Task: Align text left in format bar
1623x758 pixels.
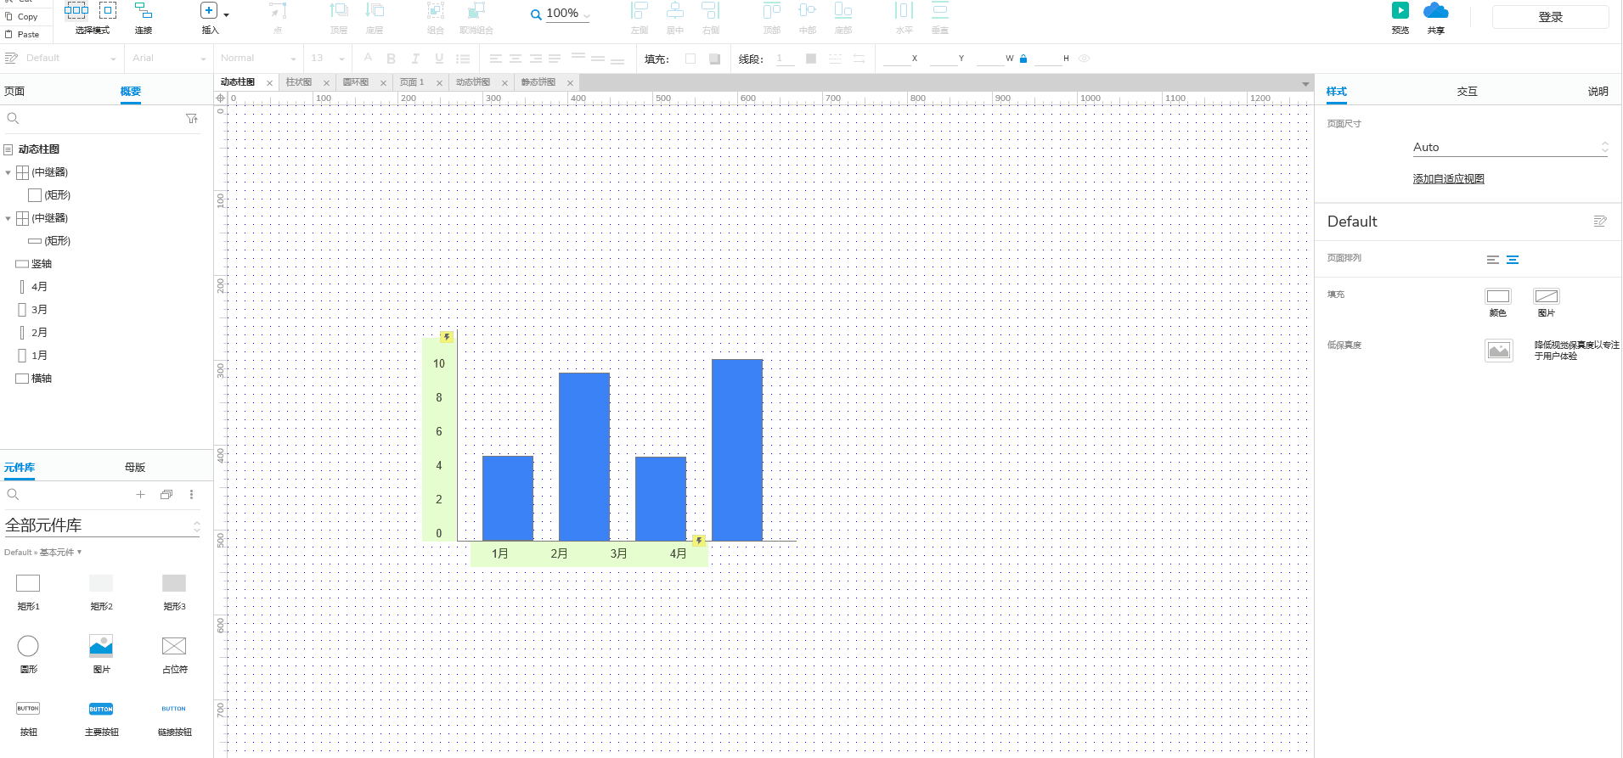Action: tap(495, 59)
